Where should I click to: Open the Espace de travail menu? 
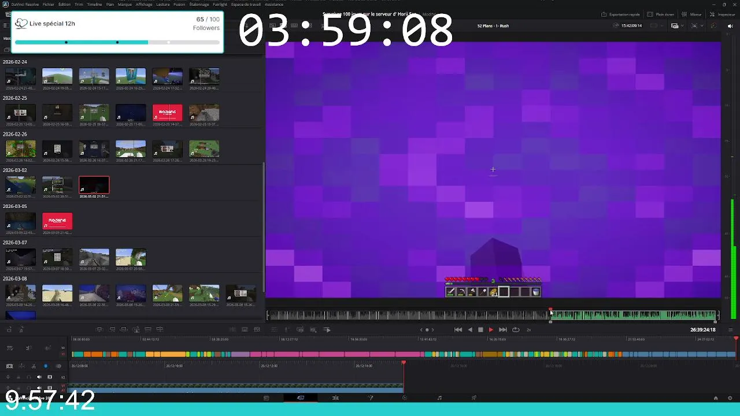pyautogui.click(x=246, y=5)
